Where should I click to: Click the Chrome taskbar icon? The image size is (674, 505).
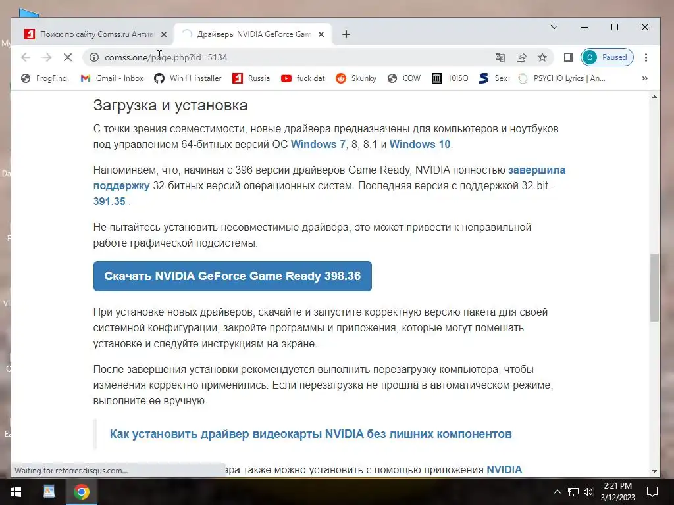click(x=81, y=492)
